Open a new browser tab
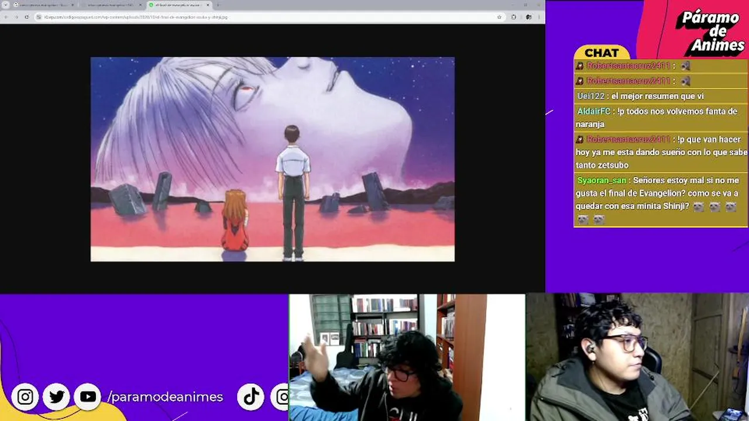The image size is (749, 421). point(218,5)
